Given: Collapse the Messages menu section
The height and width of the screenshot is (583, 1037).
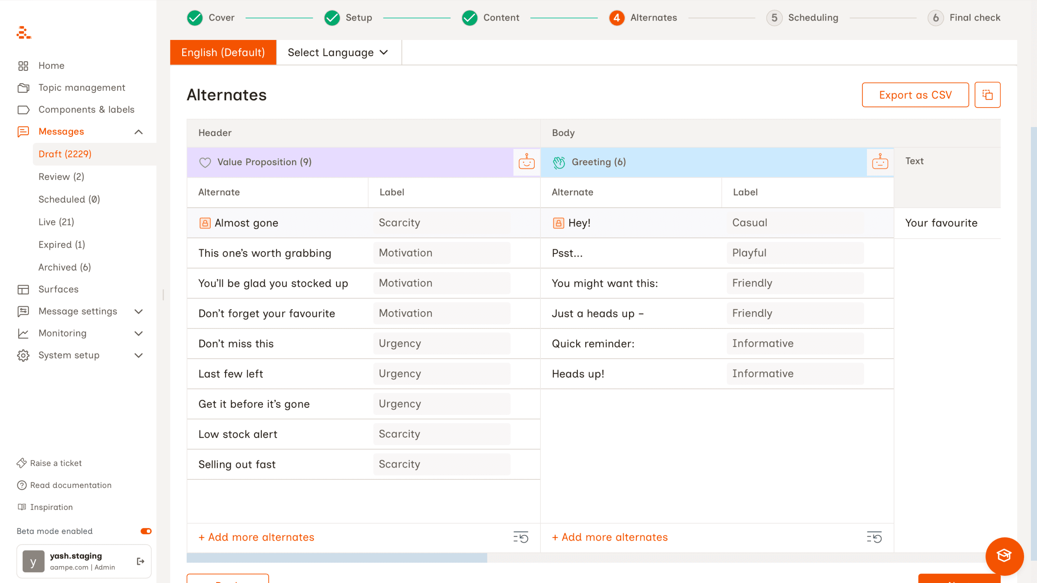Looking at the screenshot, I should pyautogui.click(x=138, y=132).
